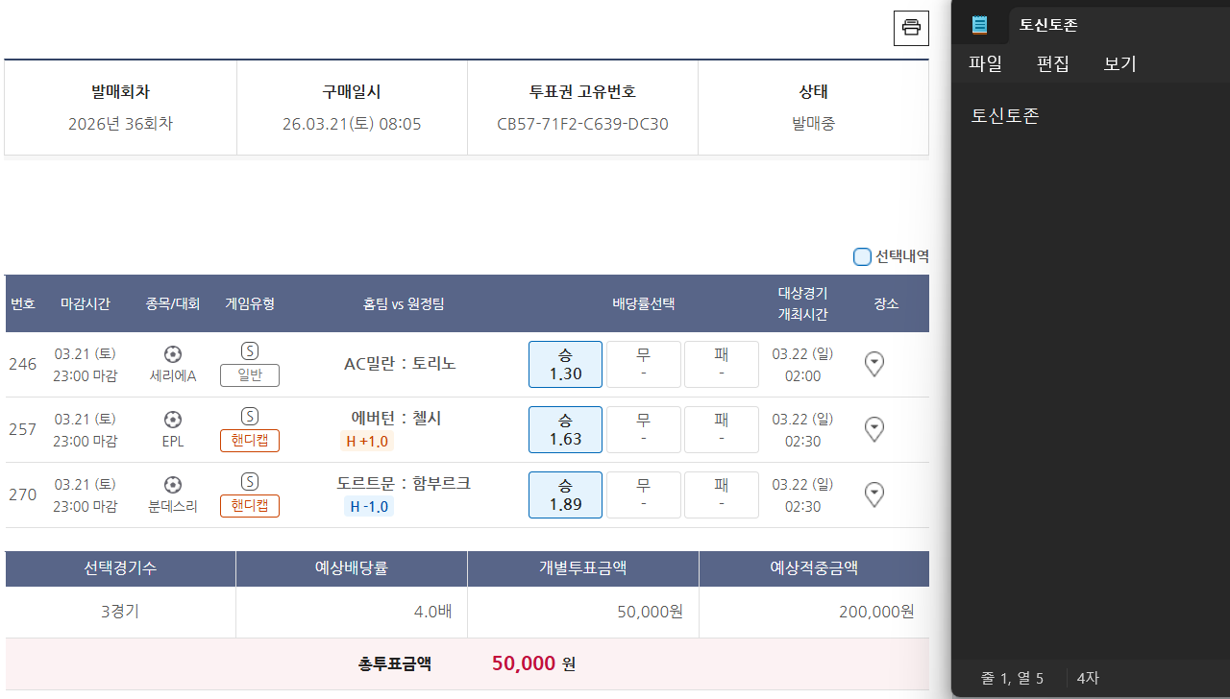Viewport: 1230px width, 699px height.
Task: Select 패 option for 도르트문 match
Action: coord(721,495)
